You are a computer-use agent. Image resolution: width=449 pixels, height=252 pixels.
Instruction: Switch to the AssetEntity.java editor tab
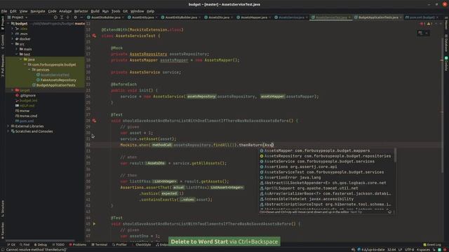[x=142, y=17]
